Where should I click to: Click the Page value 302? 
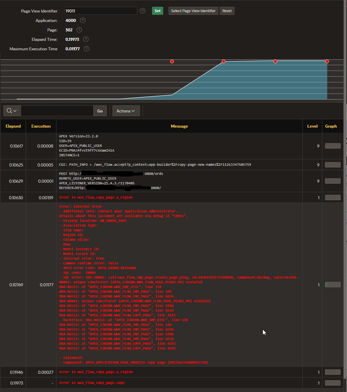tap(69, 30)
